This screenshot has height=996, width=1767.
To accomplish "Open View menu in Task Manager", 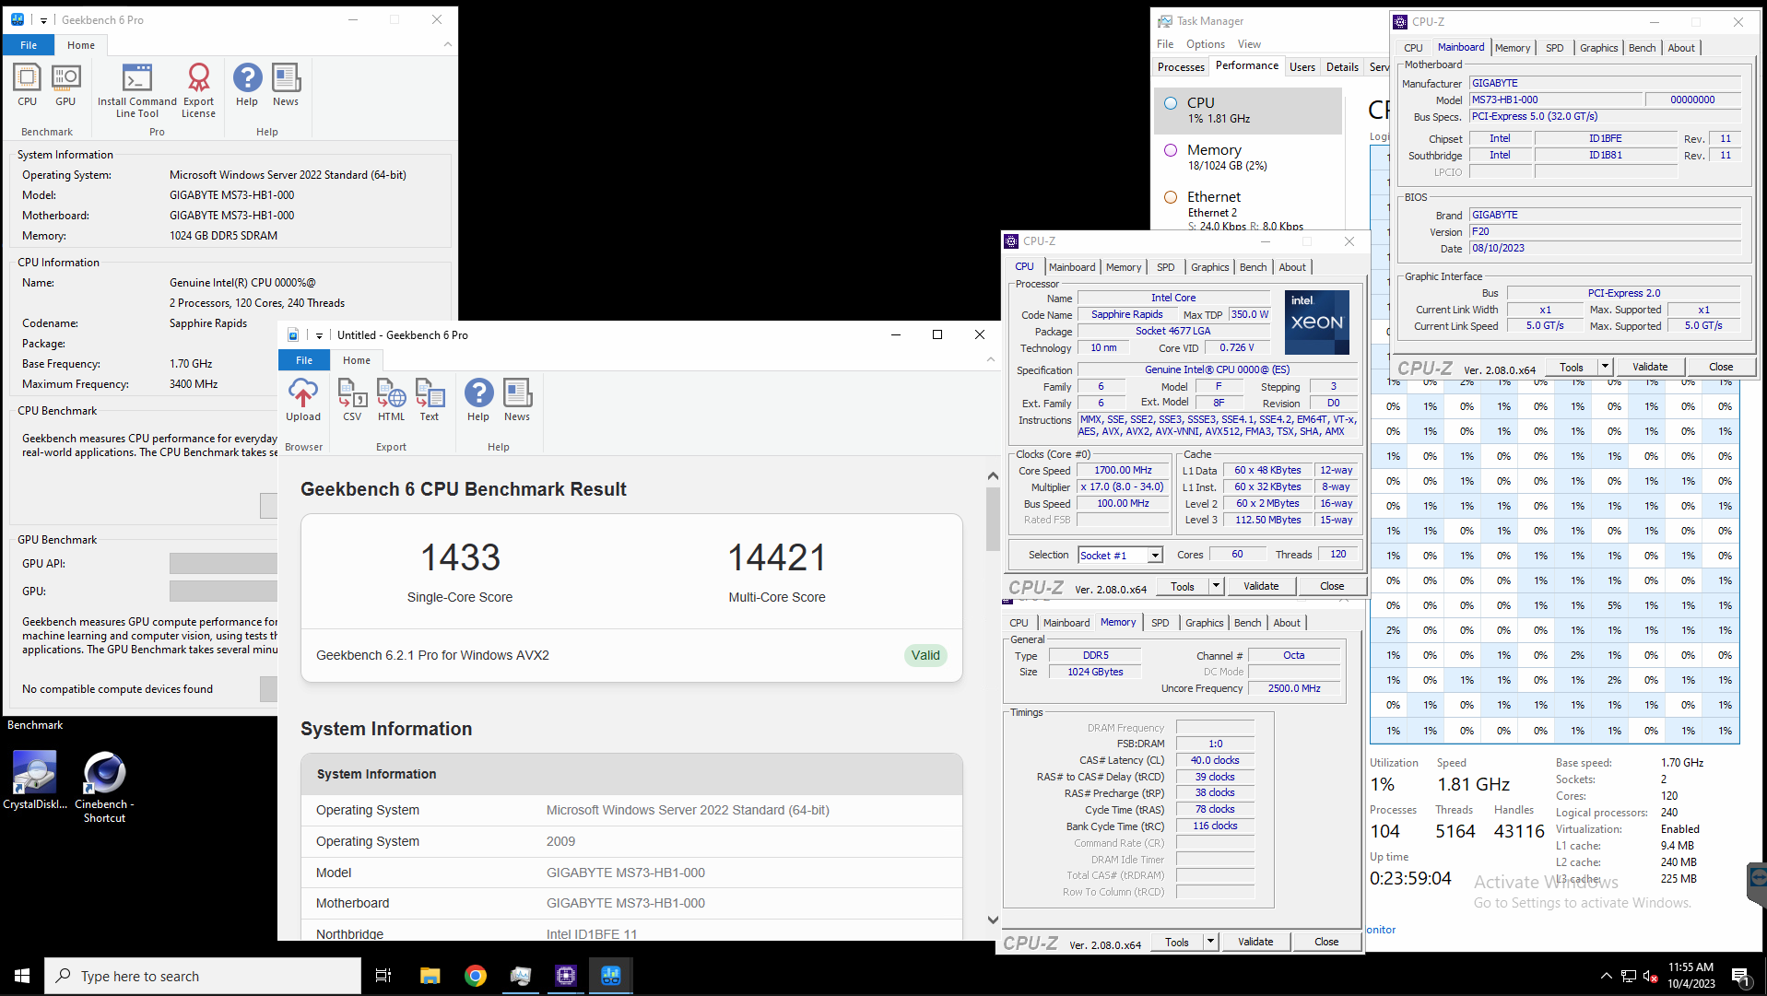I will click(1249, 44).
